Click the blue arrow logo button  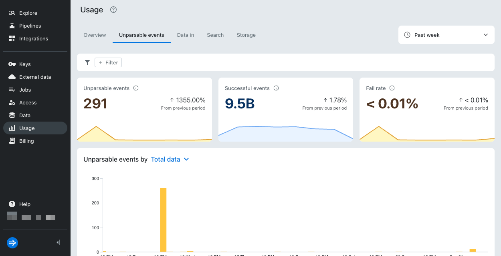click(12, 242)
